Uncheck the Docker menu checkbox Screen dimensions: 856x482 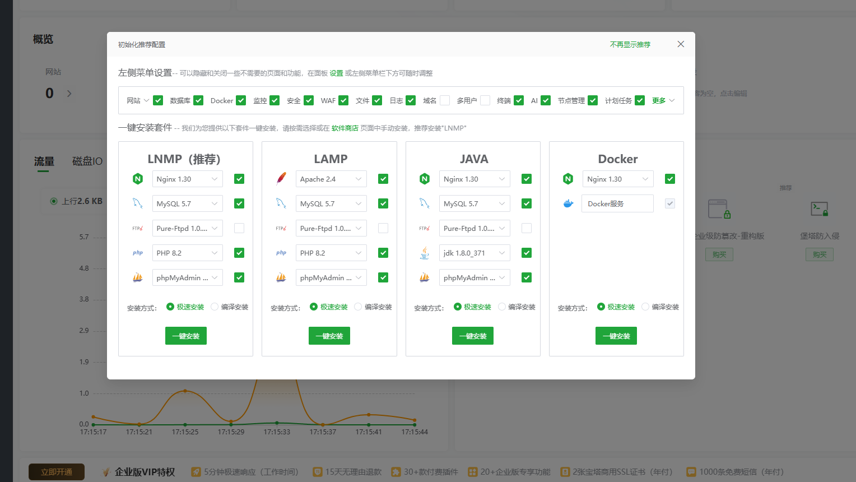[241, 100]
